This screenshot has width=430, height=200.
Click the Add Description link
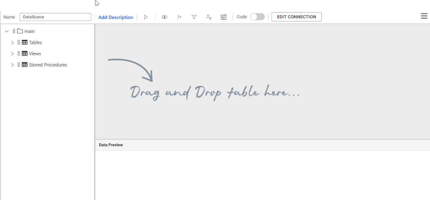116,17
